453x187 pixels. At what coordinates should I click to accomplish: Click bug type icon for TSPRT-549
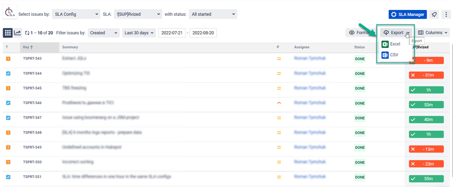click(8, 147)
